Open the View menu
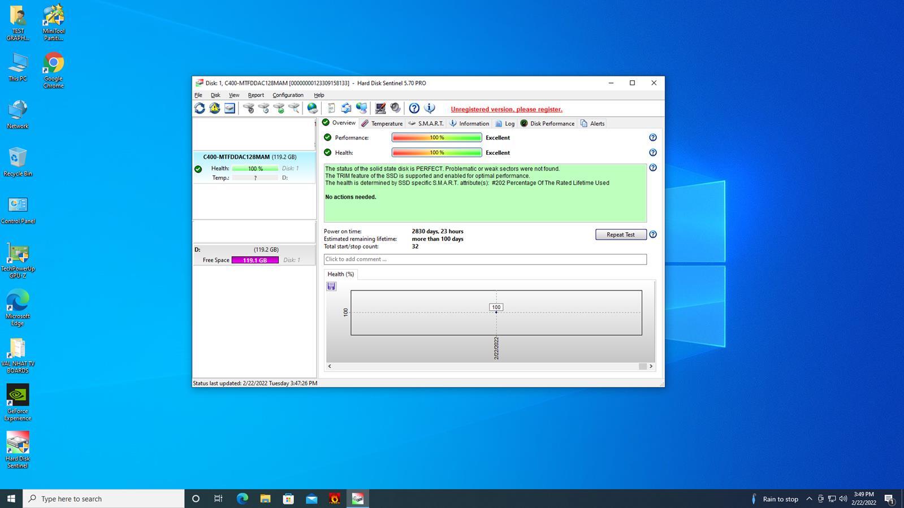Viewport: 904px width, 508px height. pos(233,95)
